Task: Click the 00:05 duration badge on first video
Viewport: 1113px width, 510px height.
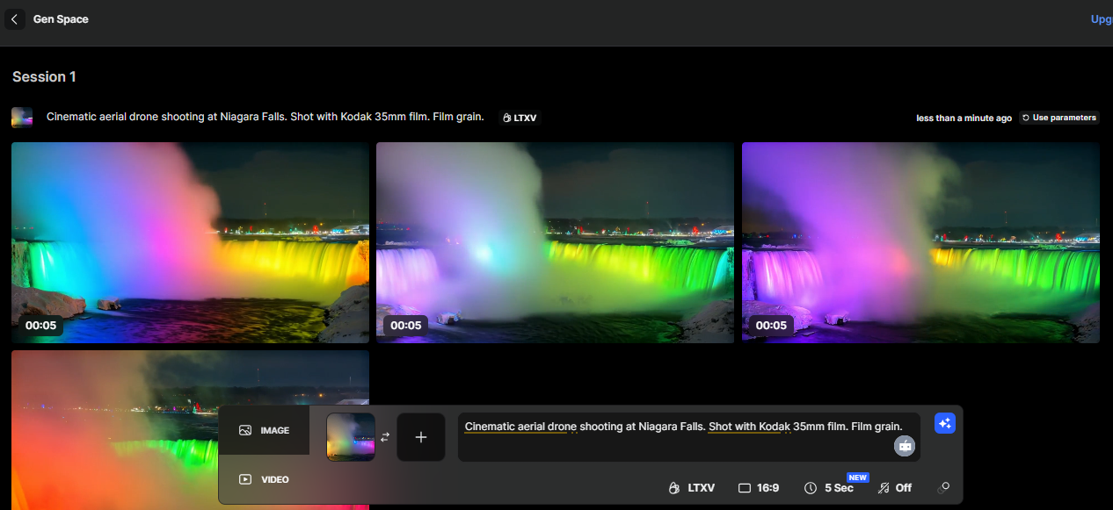Action: coord(41,325)
